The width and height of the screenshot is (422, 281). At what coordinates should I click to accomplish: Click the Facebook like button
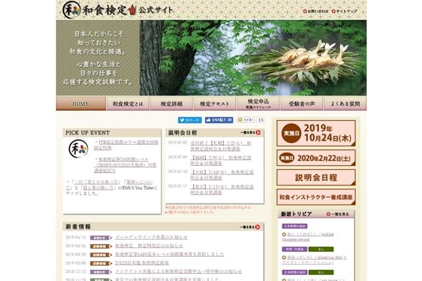point(219,120)
